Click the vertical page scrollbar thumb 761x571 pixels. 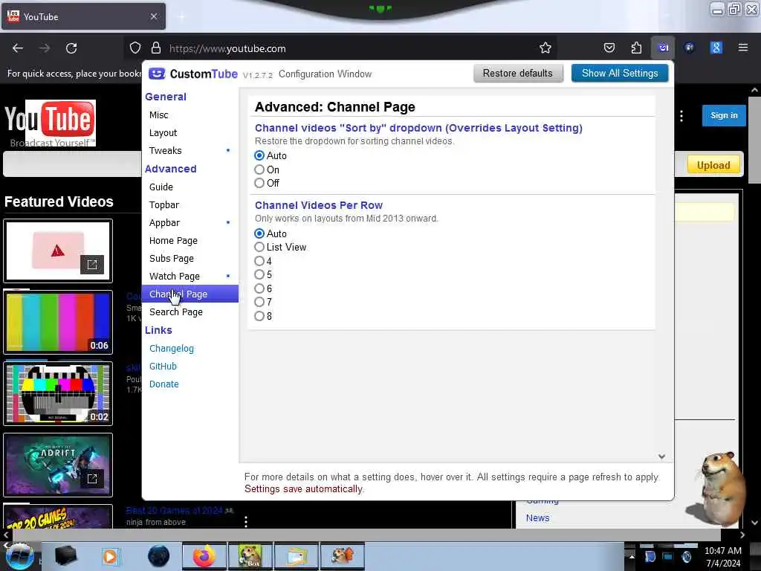click(754, 141)
